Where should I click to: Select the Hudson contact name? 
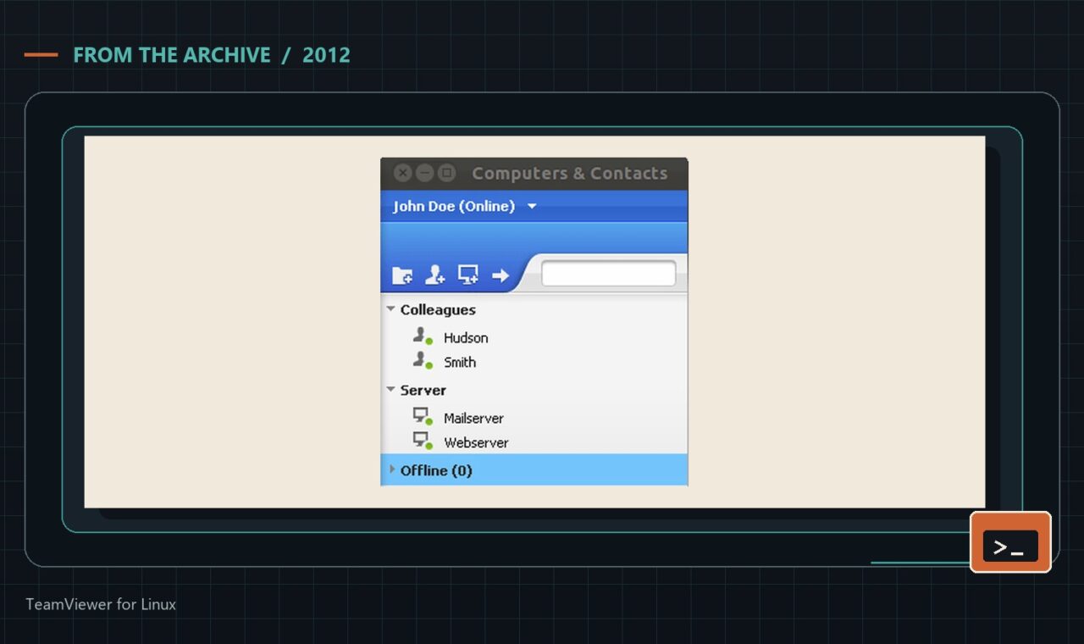click(x=466, y=337)
